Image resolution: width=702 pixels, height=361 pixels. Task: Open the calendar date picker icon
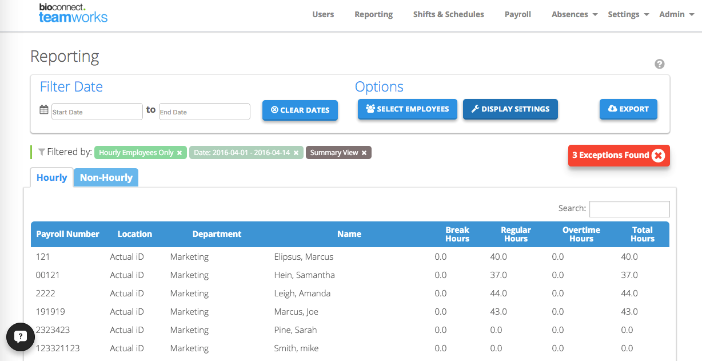tap(44, 109)
